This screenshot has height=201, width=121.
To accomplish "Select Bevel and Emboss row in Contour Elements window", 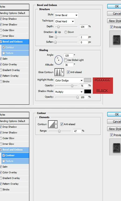I will (15, 150).
